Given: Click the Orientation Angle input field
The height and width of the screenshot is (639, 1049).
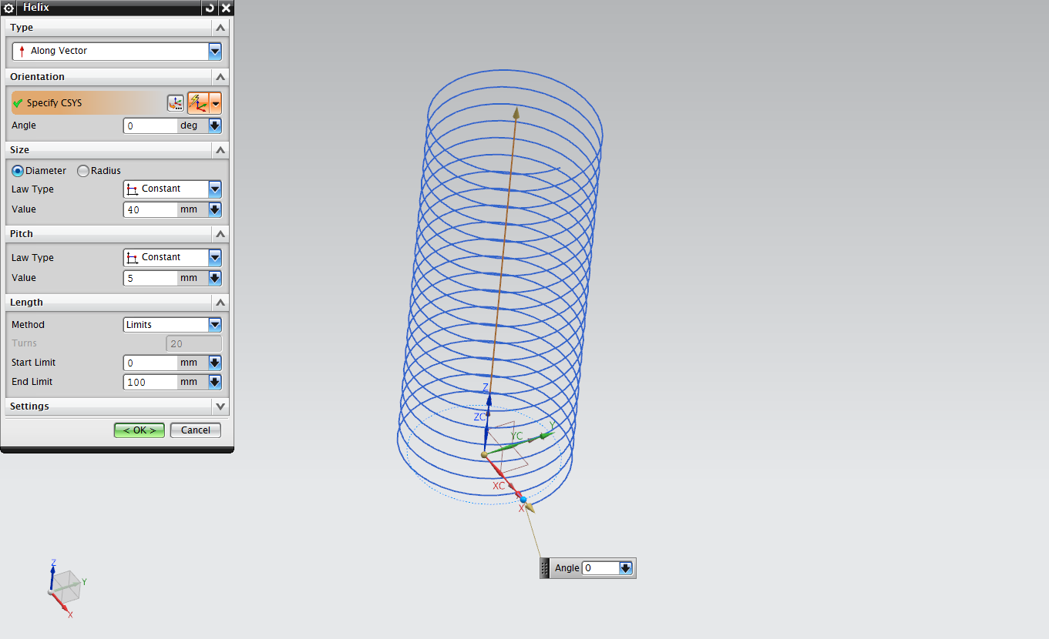Looking at the screenshot, I should (x=150, y=125).
